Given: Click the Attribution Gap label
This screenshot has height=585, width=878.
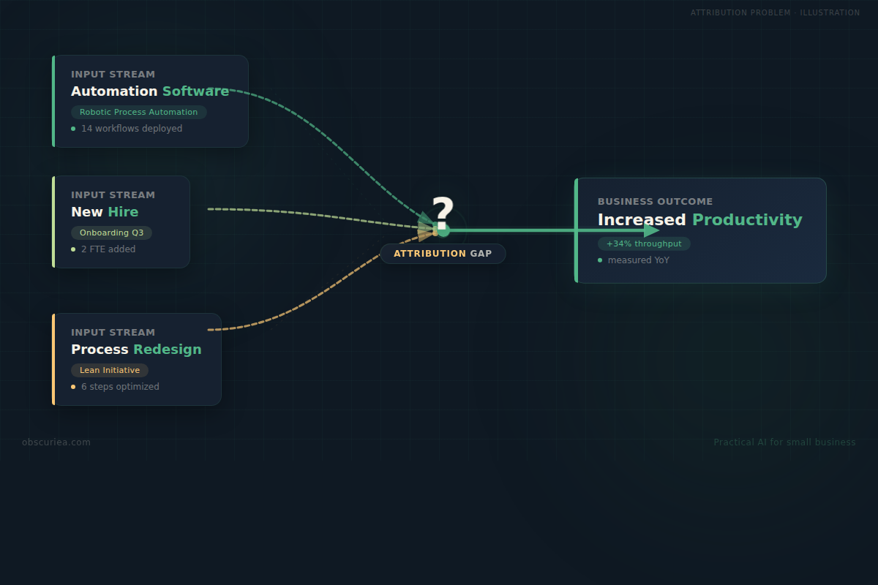Looking at the screenshot, I should [x=443, y=254].
